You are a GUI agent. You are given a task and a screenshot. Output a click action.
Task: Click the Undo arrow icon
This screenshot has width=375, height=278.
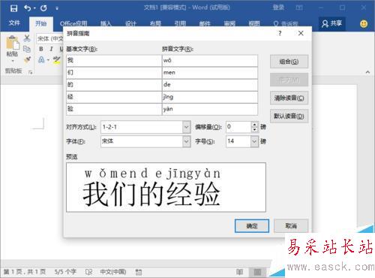tap(27, 8)
